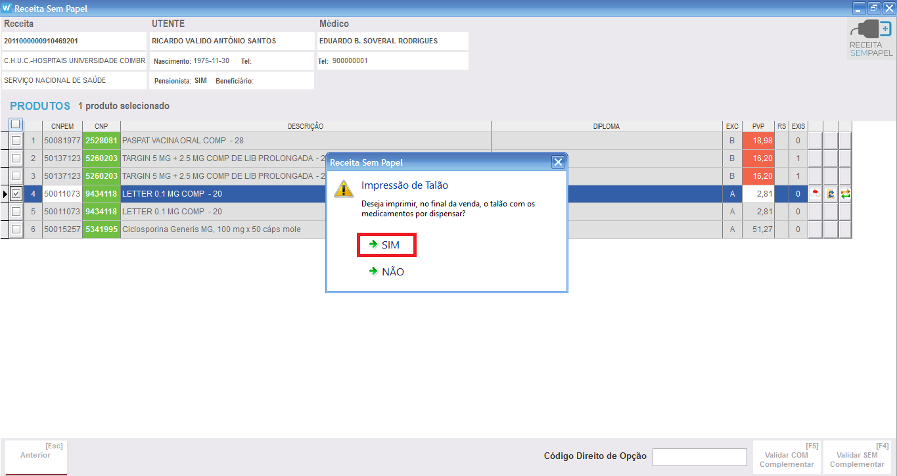The width and height of the screenshot is (897, 476).
Task: Click the pills icon in row 4
Action: click(815, 194)
